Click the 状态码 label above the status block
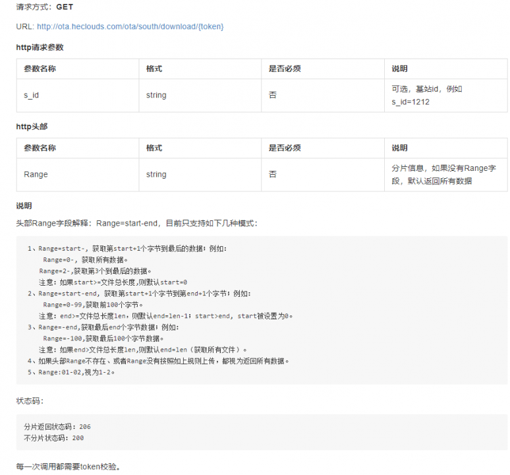 (30, 401)
